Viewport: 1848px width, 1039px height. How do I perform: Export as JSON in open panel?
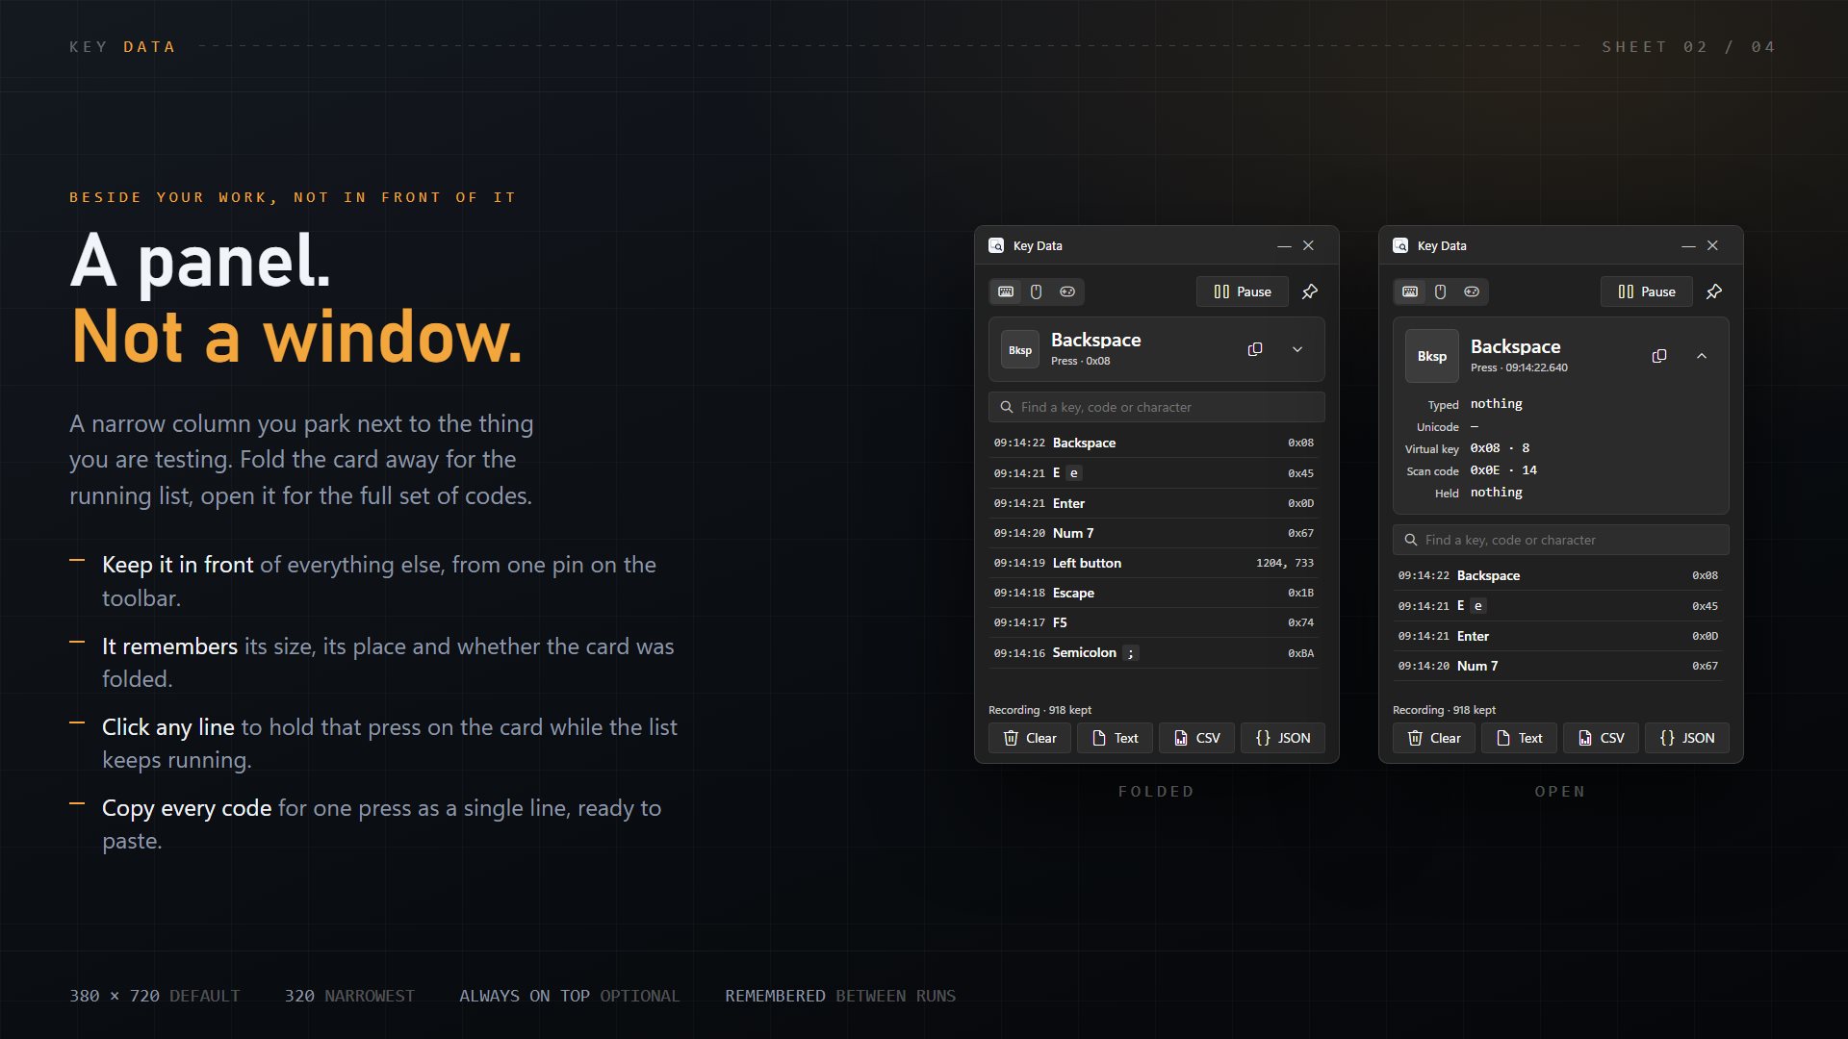1687,738
